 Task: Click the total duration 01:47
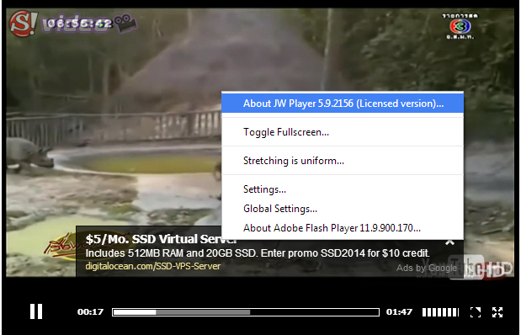(x=399, y=311)
